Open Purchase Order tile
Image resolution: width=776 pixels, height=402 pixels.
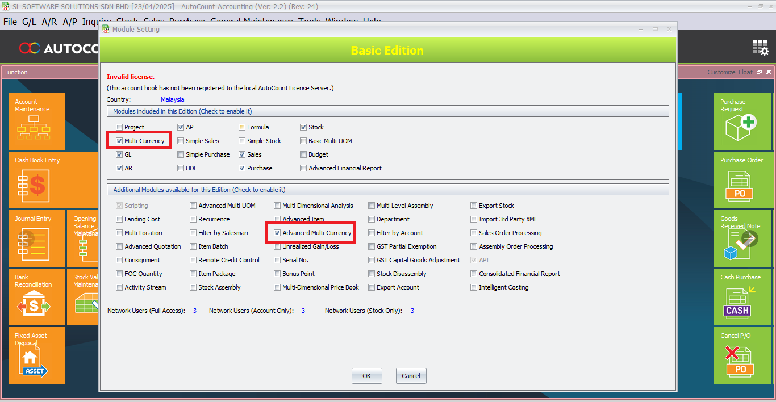tap(742, 180)
